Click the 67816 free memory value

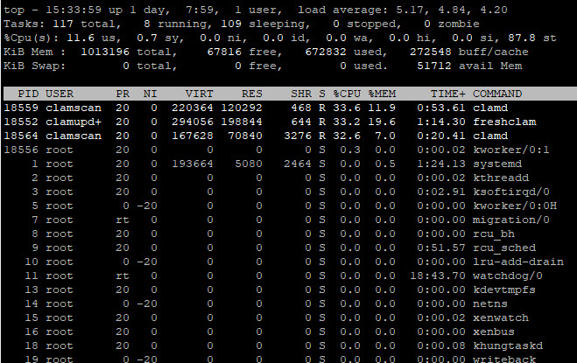tap(224, 52)
